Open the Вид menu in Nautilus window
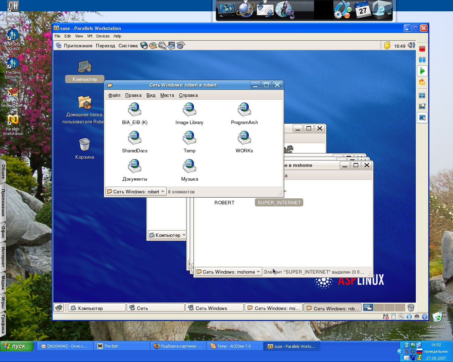Viewport: 453px width, 362px height. coord(151,95)
